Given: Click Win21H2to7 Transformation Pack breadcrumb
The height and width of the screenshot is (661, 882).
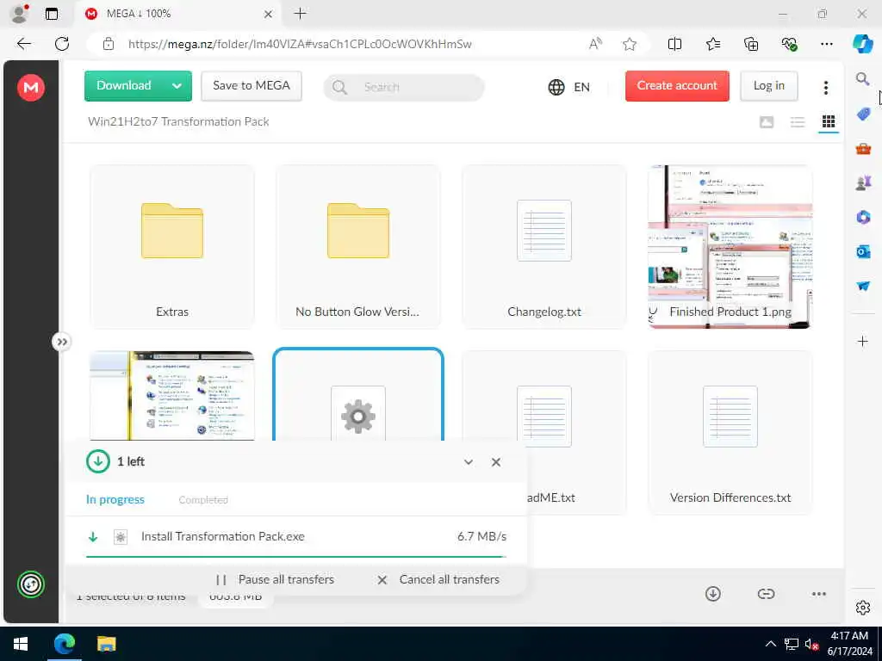Looking at the screenshot, I should [178, 122].
